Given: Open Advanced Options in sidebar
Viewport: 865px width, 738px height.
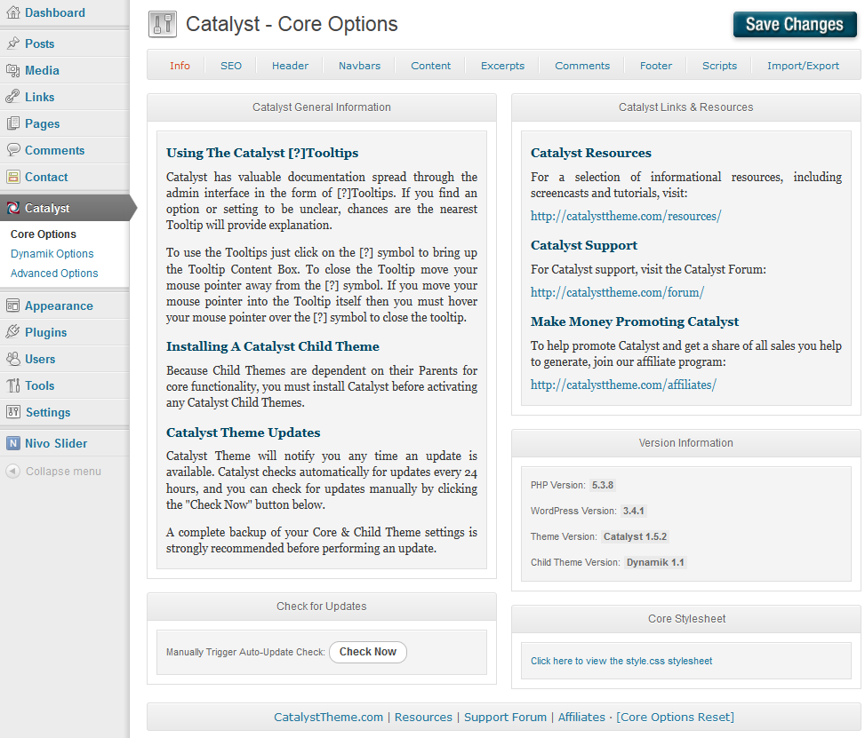Looking at the screenshot, I should pos(54,274).
